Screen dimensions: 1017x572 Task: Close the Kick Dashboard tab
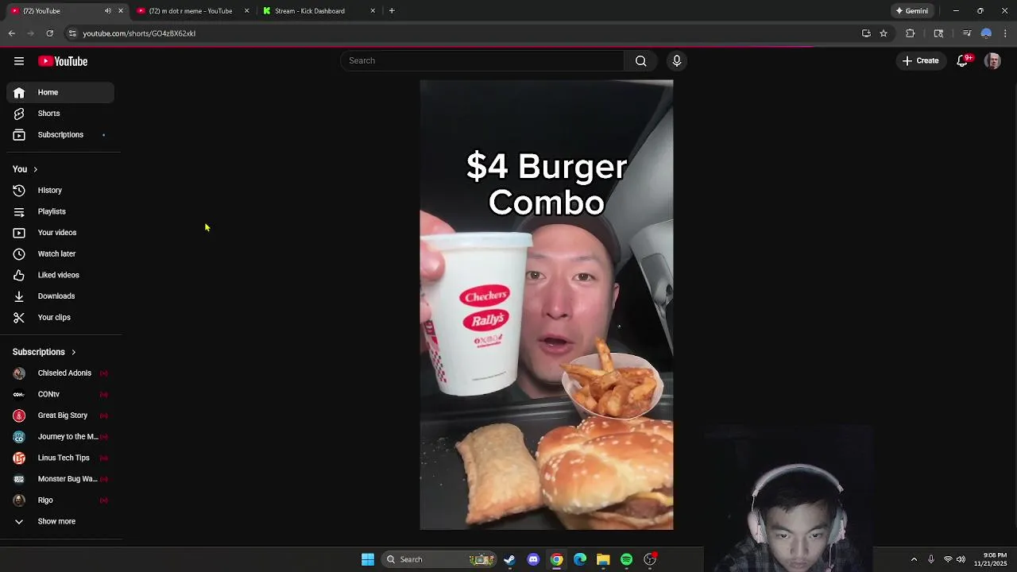(x=373, y=11)
